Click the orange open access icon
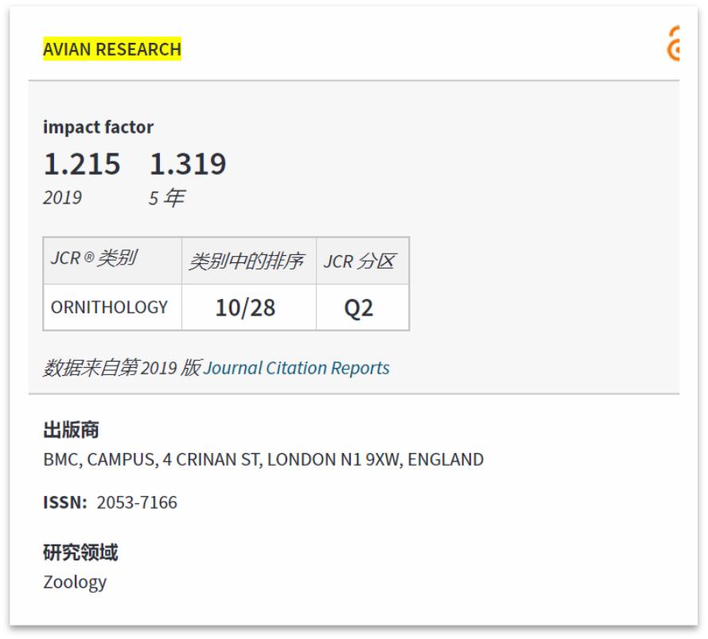Viewport: 708px width, 639px height. 673,44
